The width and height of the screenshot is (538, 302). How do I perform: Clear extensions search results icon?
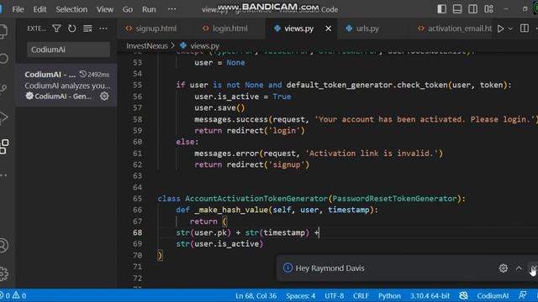(87, 29)
